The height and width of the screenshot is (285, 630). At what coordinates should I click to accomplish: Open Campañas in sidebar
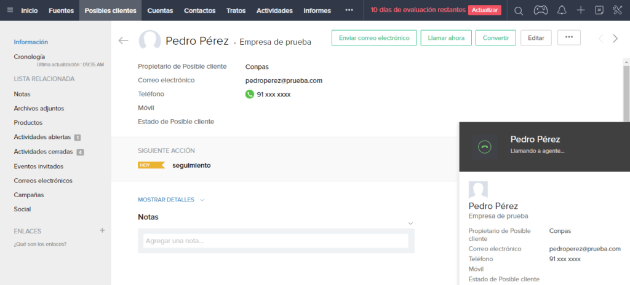pyautogui.click(x=29, y=195)
